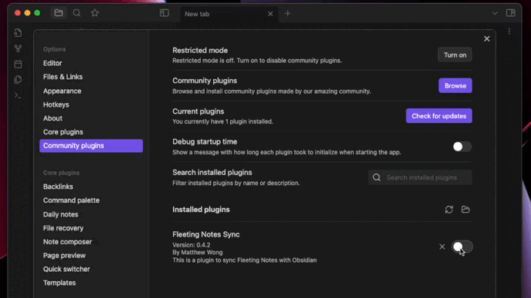Click Check for updates button
This screenshot has height=298, width=531.
(x=439, y=116)
